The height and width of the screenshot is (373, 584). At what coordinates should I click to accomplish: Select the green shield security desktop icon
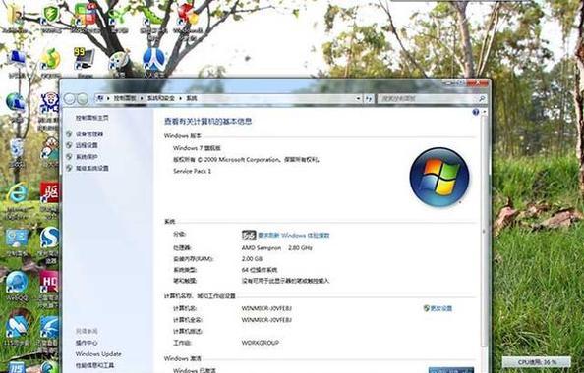51,15
